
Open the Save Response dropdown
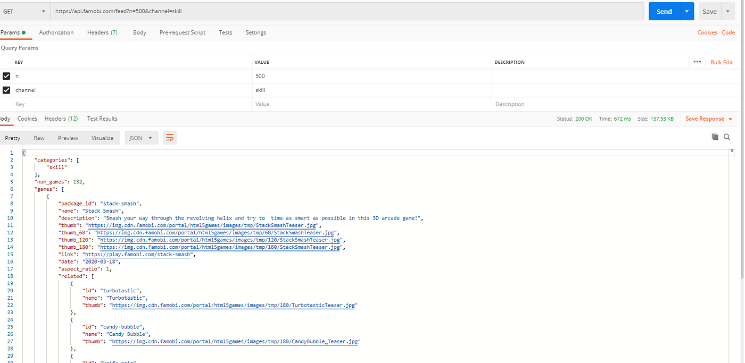(x=709, y=119)
